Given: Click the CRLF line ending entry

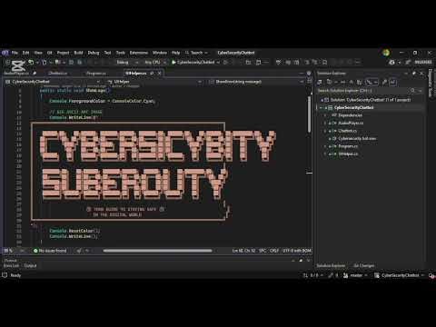Looking at the screenshot, I should click(274, 251).
